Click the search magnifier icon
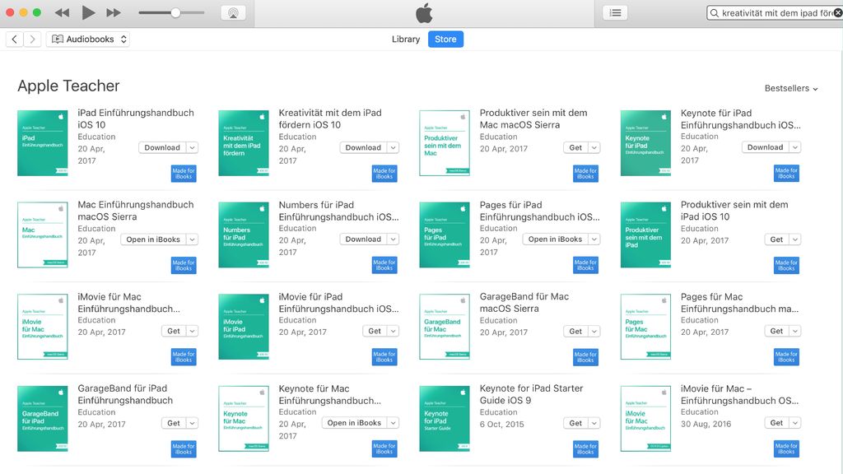 pyautogui.click(x=714, y=13)
